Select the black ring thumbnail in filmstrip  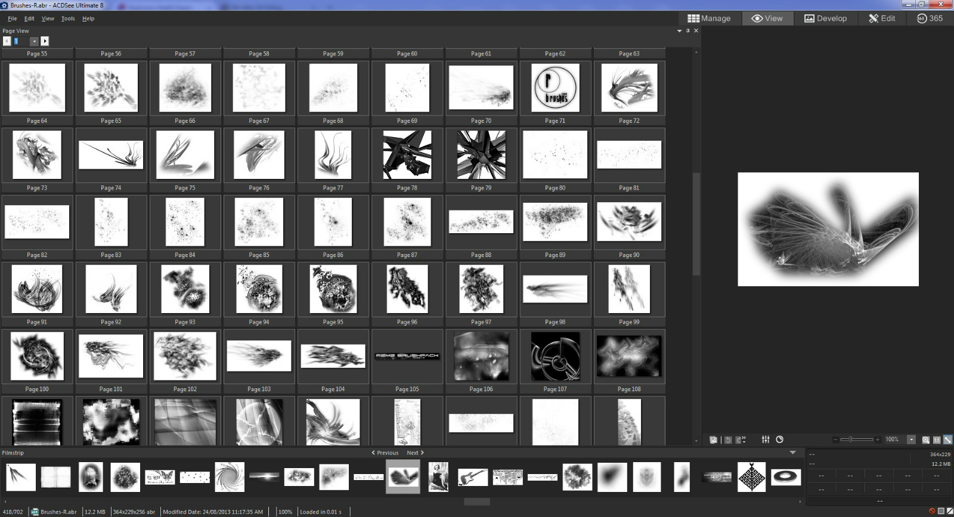click(x=786, y=477)
